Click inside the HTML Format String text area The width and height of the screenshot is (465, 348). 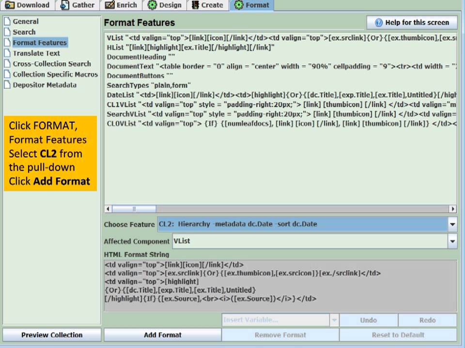(280, 286)
